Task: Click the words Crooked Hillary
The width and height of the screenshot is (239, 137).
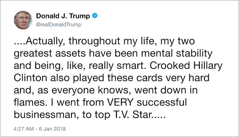Action: (x=186, y=66)
